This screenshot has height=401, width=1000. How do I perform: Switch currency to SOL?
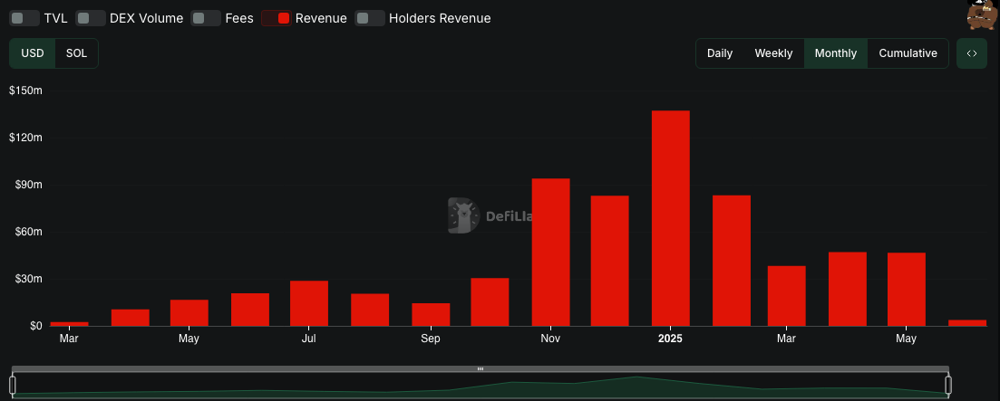point(77,53)
